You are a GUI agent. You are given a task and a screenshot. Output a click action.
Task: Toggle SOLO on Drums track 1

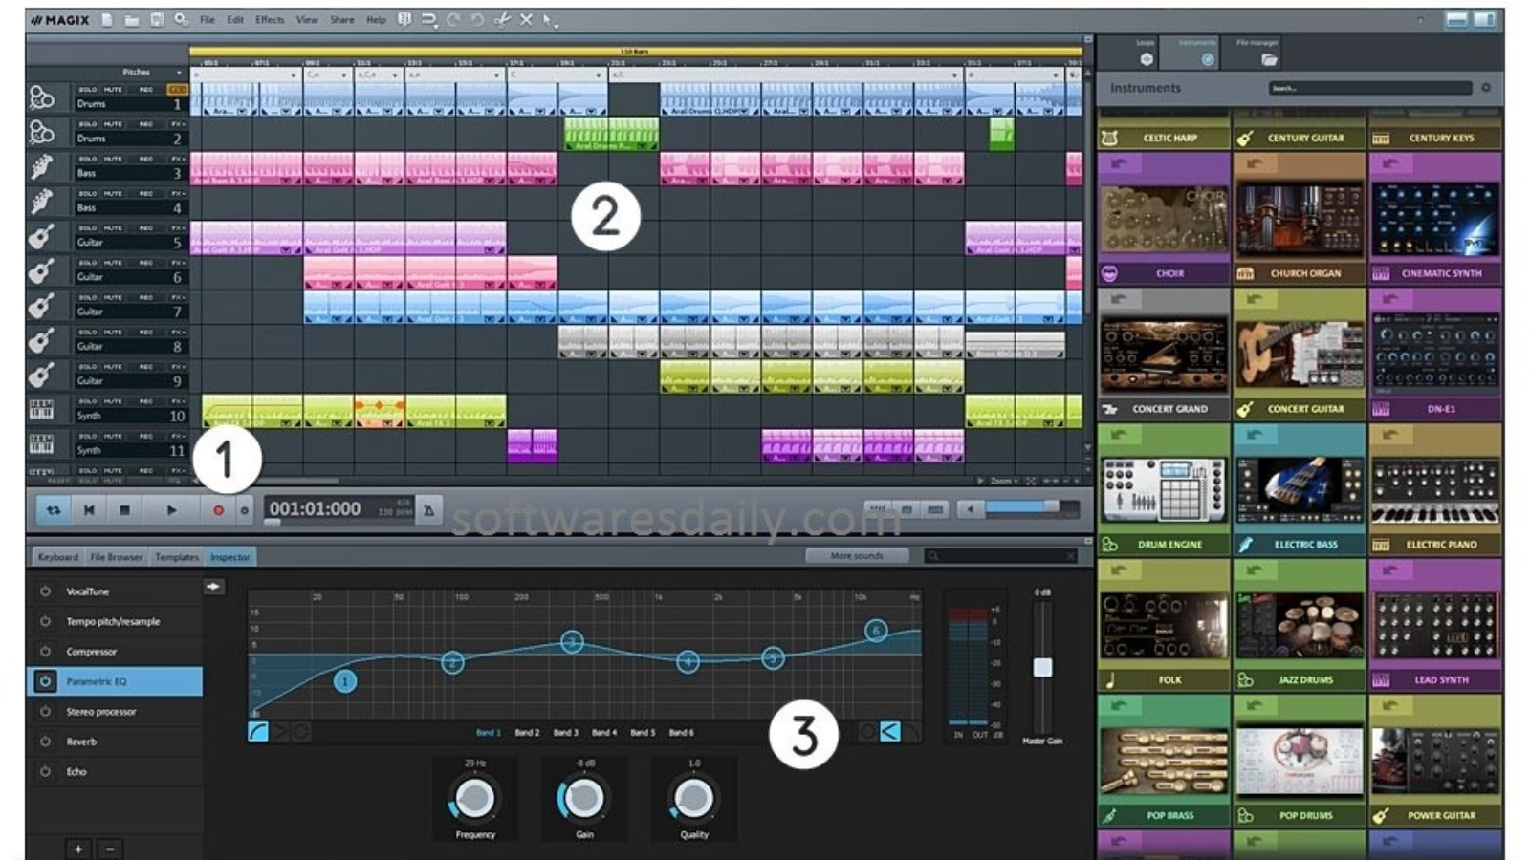click(88, 90)
